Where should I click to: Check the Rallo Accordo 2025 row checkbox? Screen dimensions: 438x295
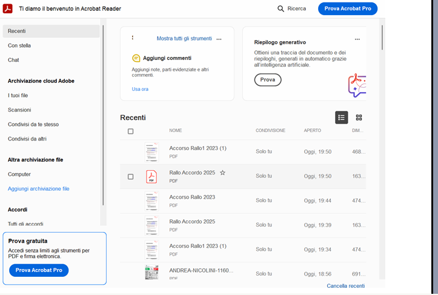[x=130, y=176]
